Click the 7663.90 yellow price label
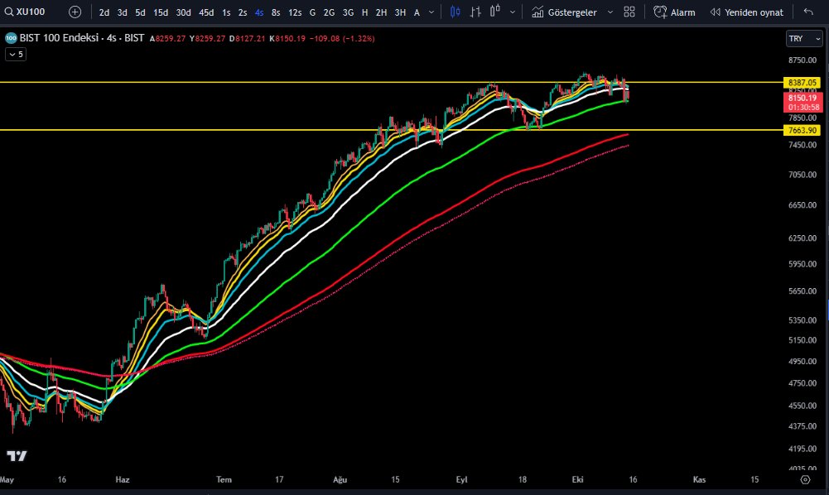Viewport: 829px width, 495px height. point(802,131)
